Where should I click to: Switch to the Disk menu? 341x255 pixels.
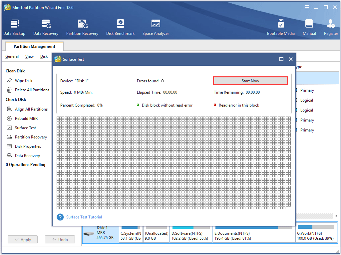pyautogui.click(x=44, y=56)
